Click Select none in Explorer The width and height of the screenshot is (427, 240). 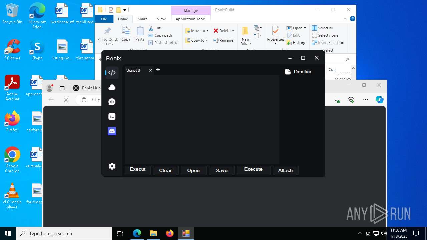(325, 35)
